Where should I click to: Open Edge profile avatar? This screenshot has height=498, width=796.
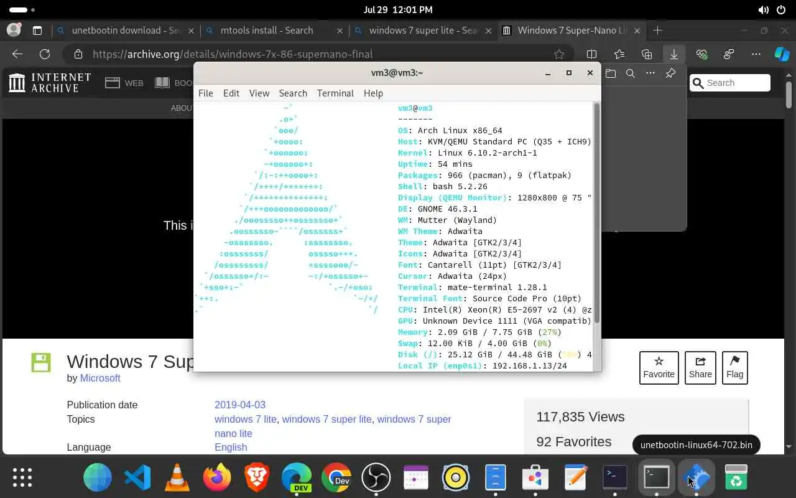[14, 30]
